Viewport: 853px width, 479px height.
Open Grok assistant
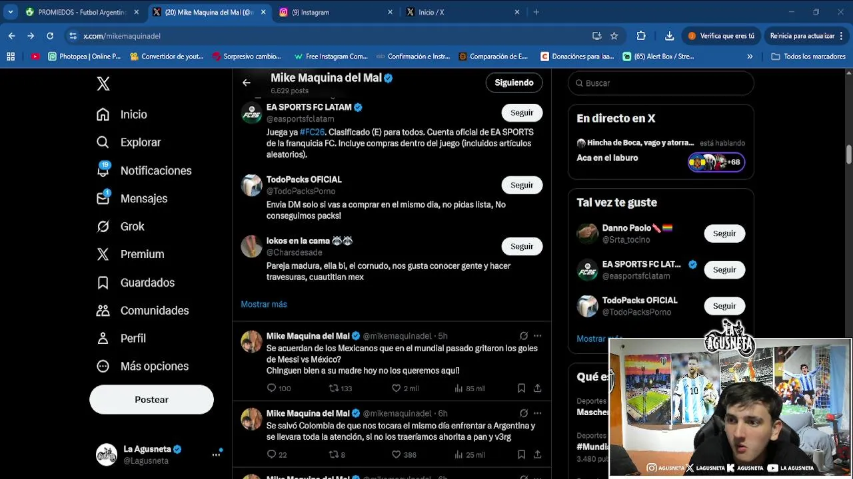(120, 226)
